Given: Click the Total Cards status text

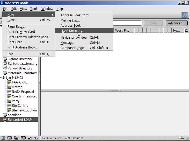Looking at the screenshot, I should [x=62, y=138].
